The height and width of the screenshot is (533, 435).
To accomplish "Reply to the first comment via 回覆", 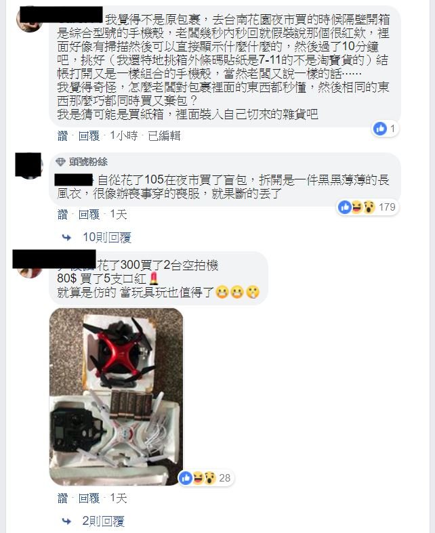I will [89, 136].
